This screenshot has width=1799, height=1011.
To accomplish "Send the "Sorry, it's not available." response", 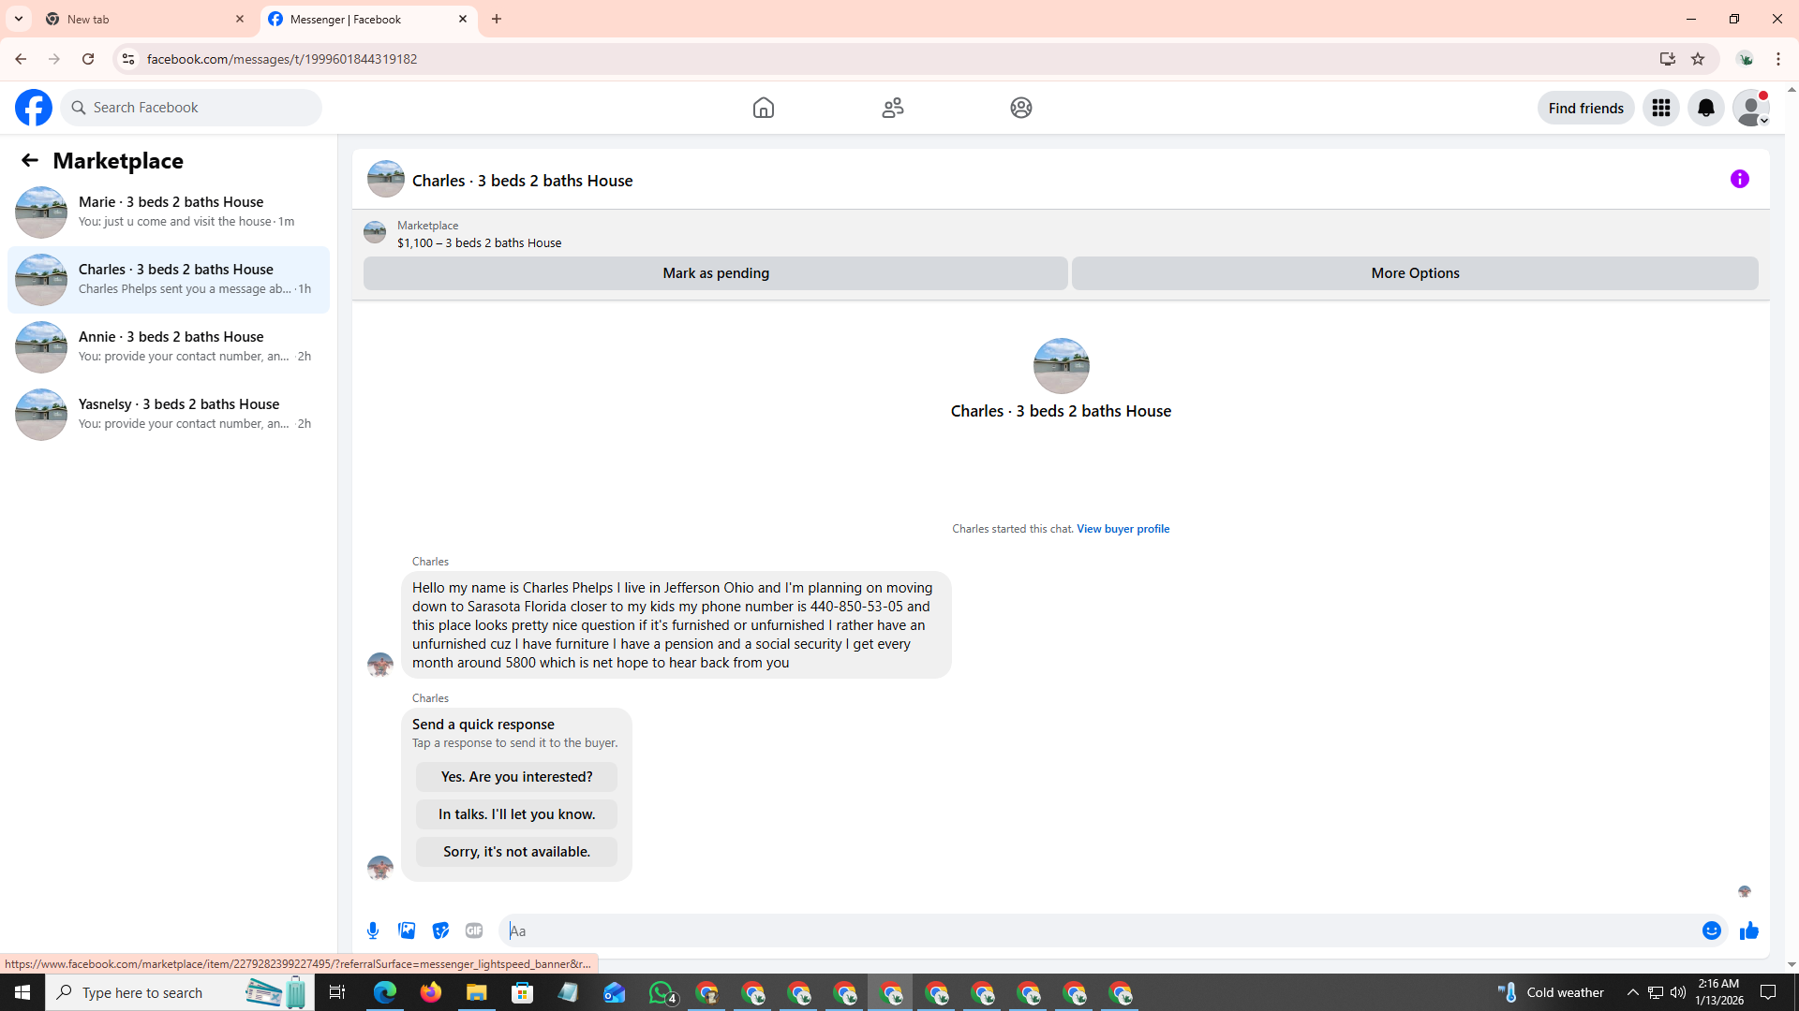I will [516, 852].
